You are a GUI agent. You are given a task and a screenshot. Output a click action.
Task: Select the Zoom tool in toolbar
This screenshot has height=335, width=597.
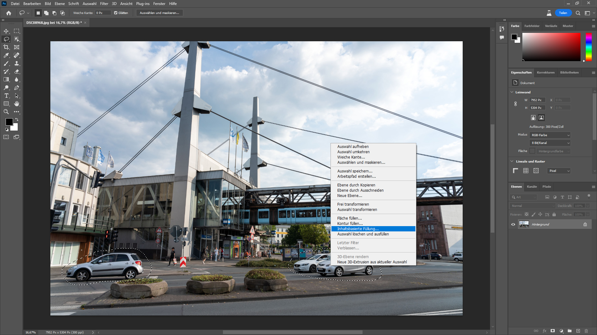coord(6,112)
